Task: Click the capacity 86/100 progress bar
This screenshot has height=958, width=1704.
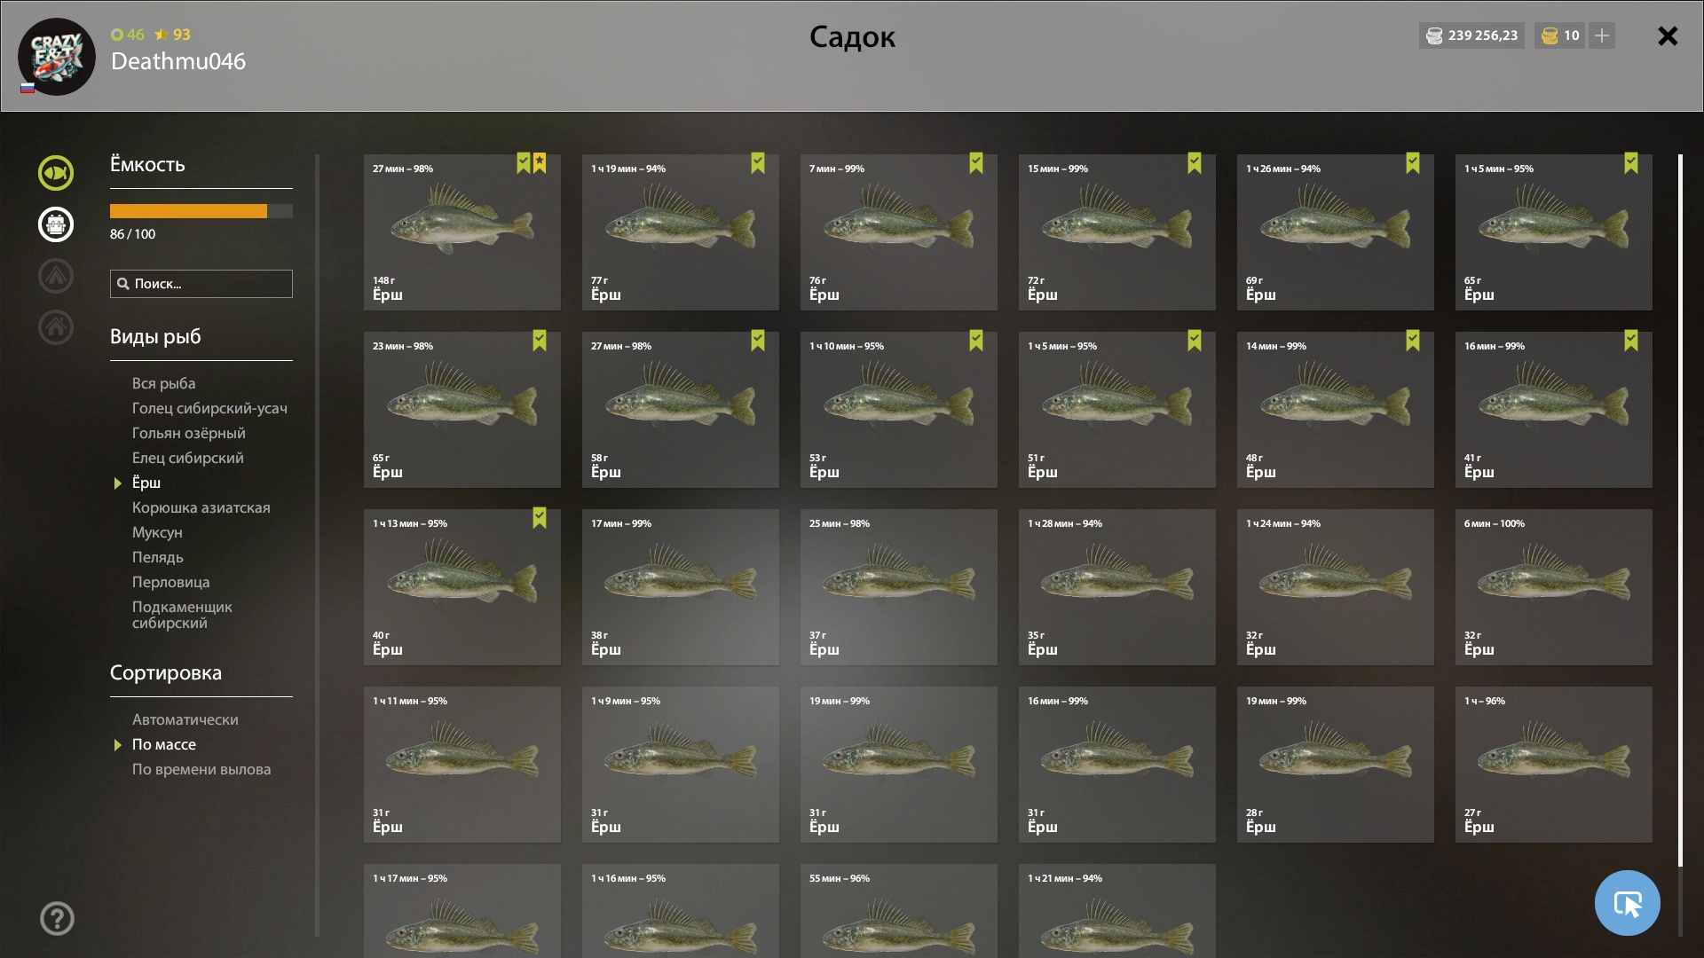Action: click(201, 211)
